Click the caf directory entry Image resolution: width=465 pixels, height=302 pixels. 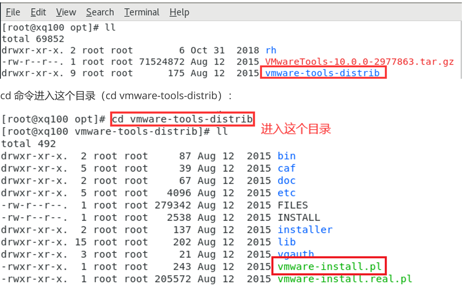pos(286,168)
